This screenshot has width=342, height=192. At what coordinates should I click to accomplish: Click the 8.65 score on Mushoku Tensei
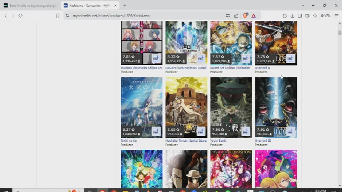click(x=173, y=130)
